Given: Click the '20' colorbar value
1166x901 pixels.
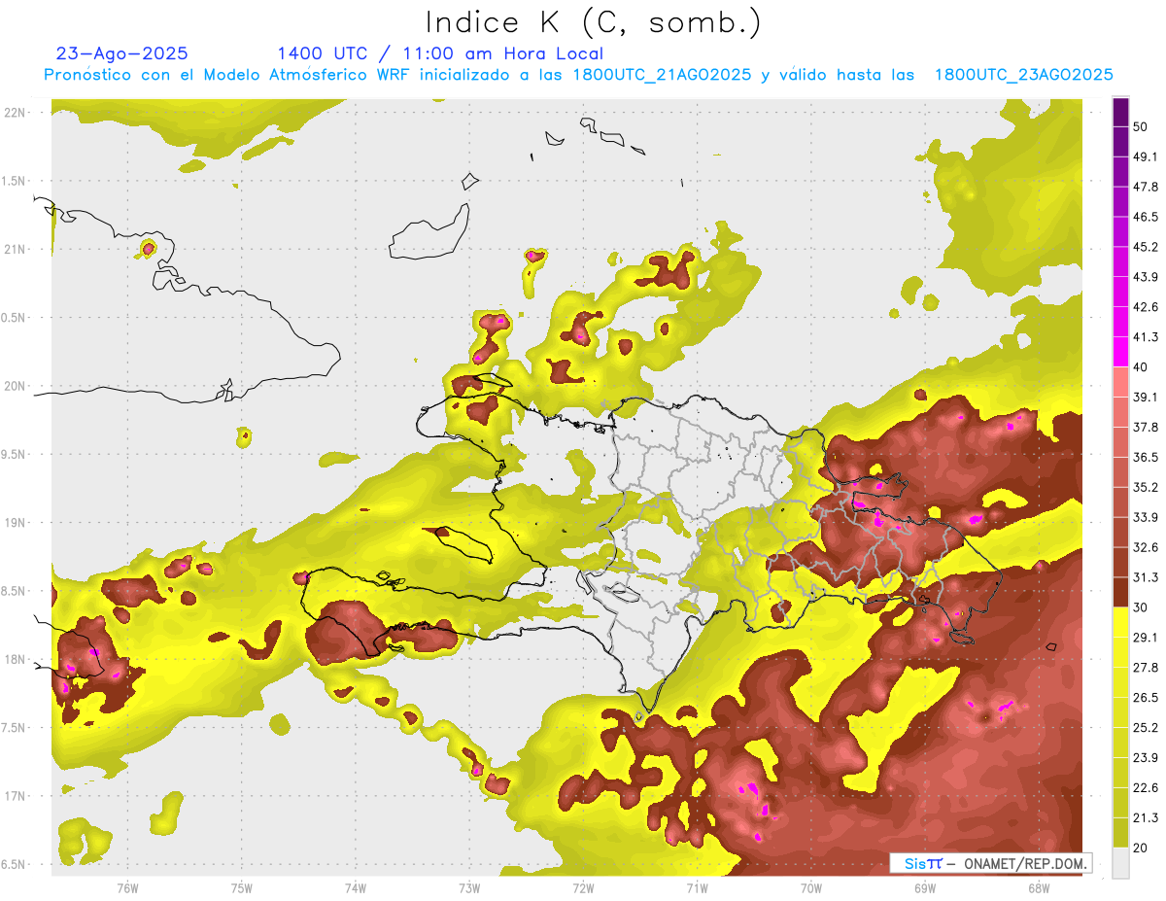Looking at the screenshot, I should tap(1143, 848).
